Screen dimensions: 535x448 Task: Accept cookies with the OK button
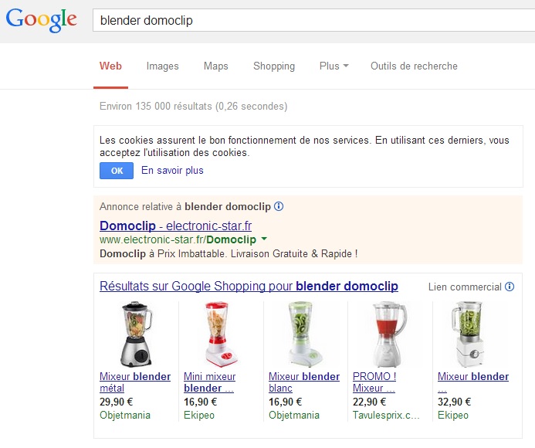tap(117, 171)
